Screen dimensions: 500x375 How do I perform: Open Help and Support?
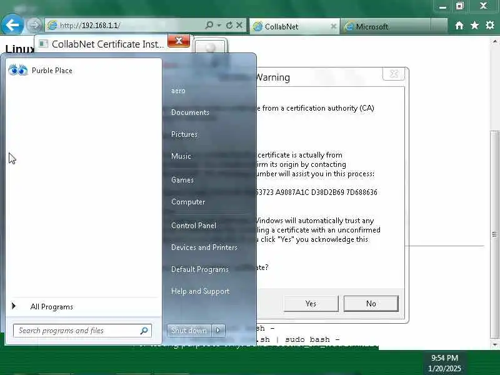coord(200,291)
